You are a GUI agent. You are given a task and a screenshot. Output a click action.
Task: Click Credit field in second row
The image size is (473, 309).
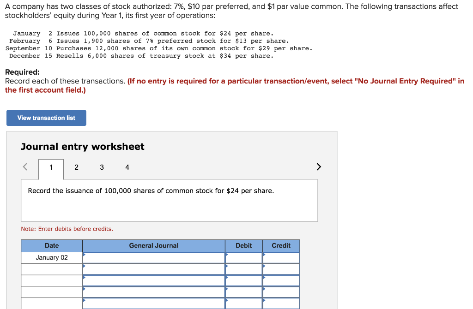[x=281, y=269]
